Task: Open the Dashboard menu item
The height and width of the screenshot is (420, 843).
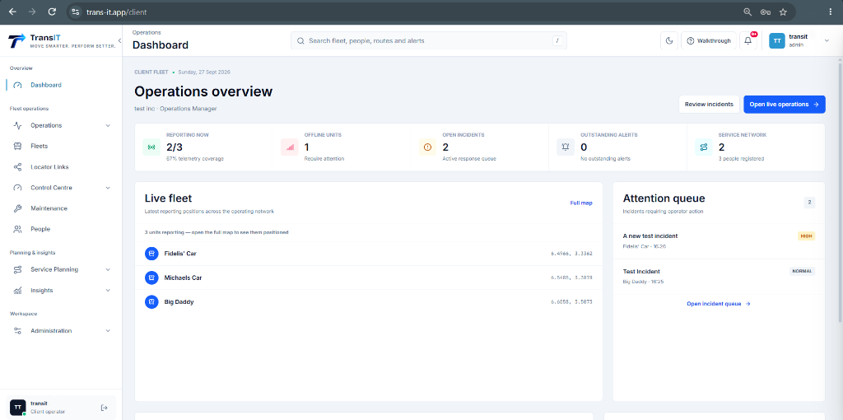Action: [x=61, y=85]
